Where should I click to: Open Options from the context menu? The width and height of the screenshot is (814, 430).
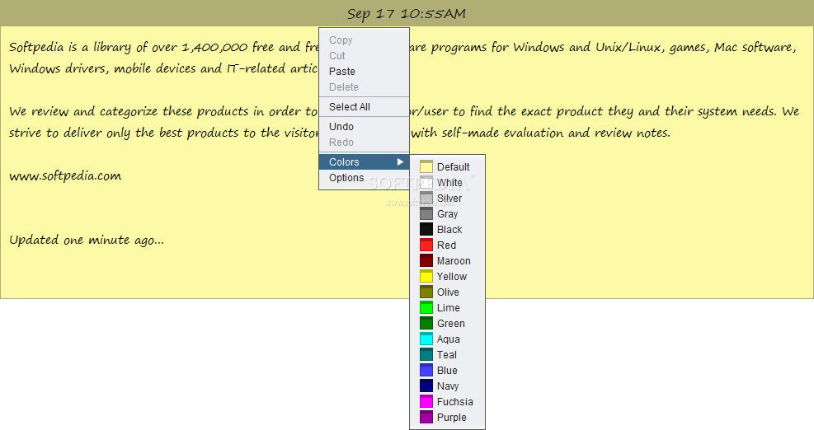click(x=364, y=177)
